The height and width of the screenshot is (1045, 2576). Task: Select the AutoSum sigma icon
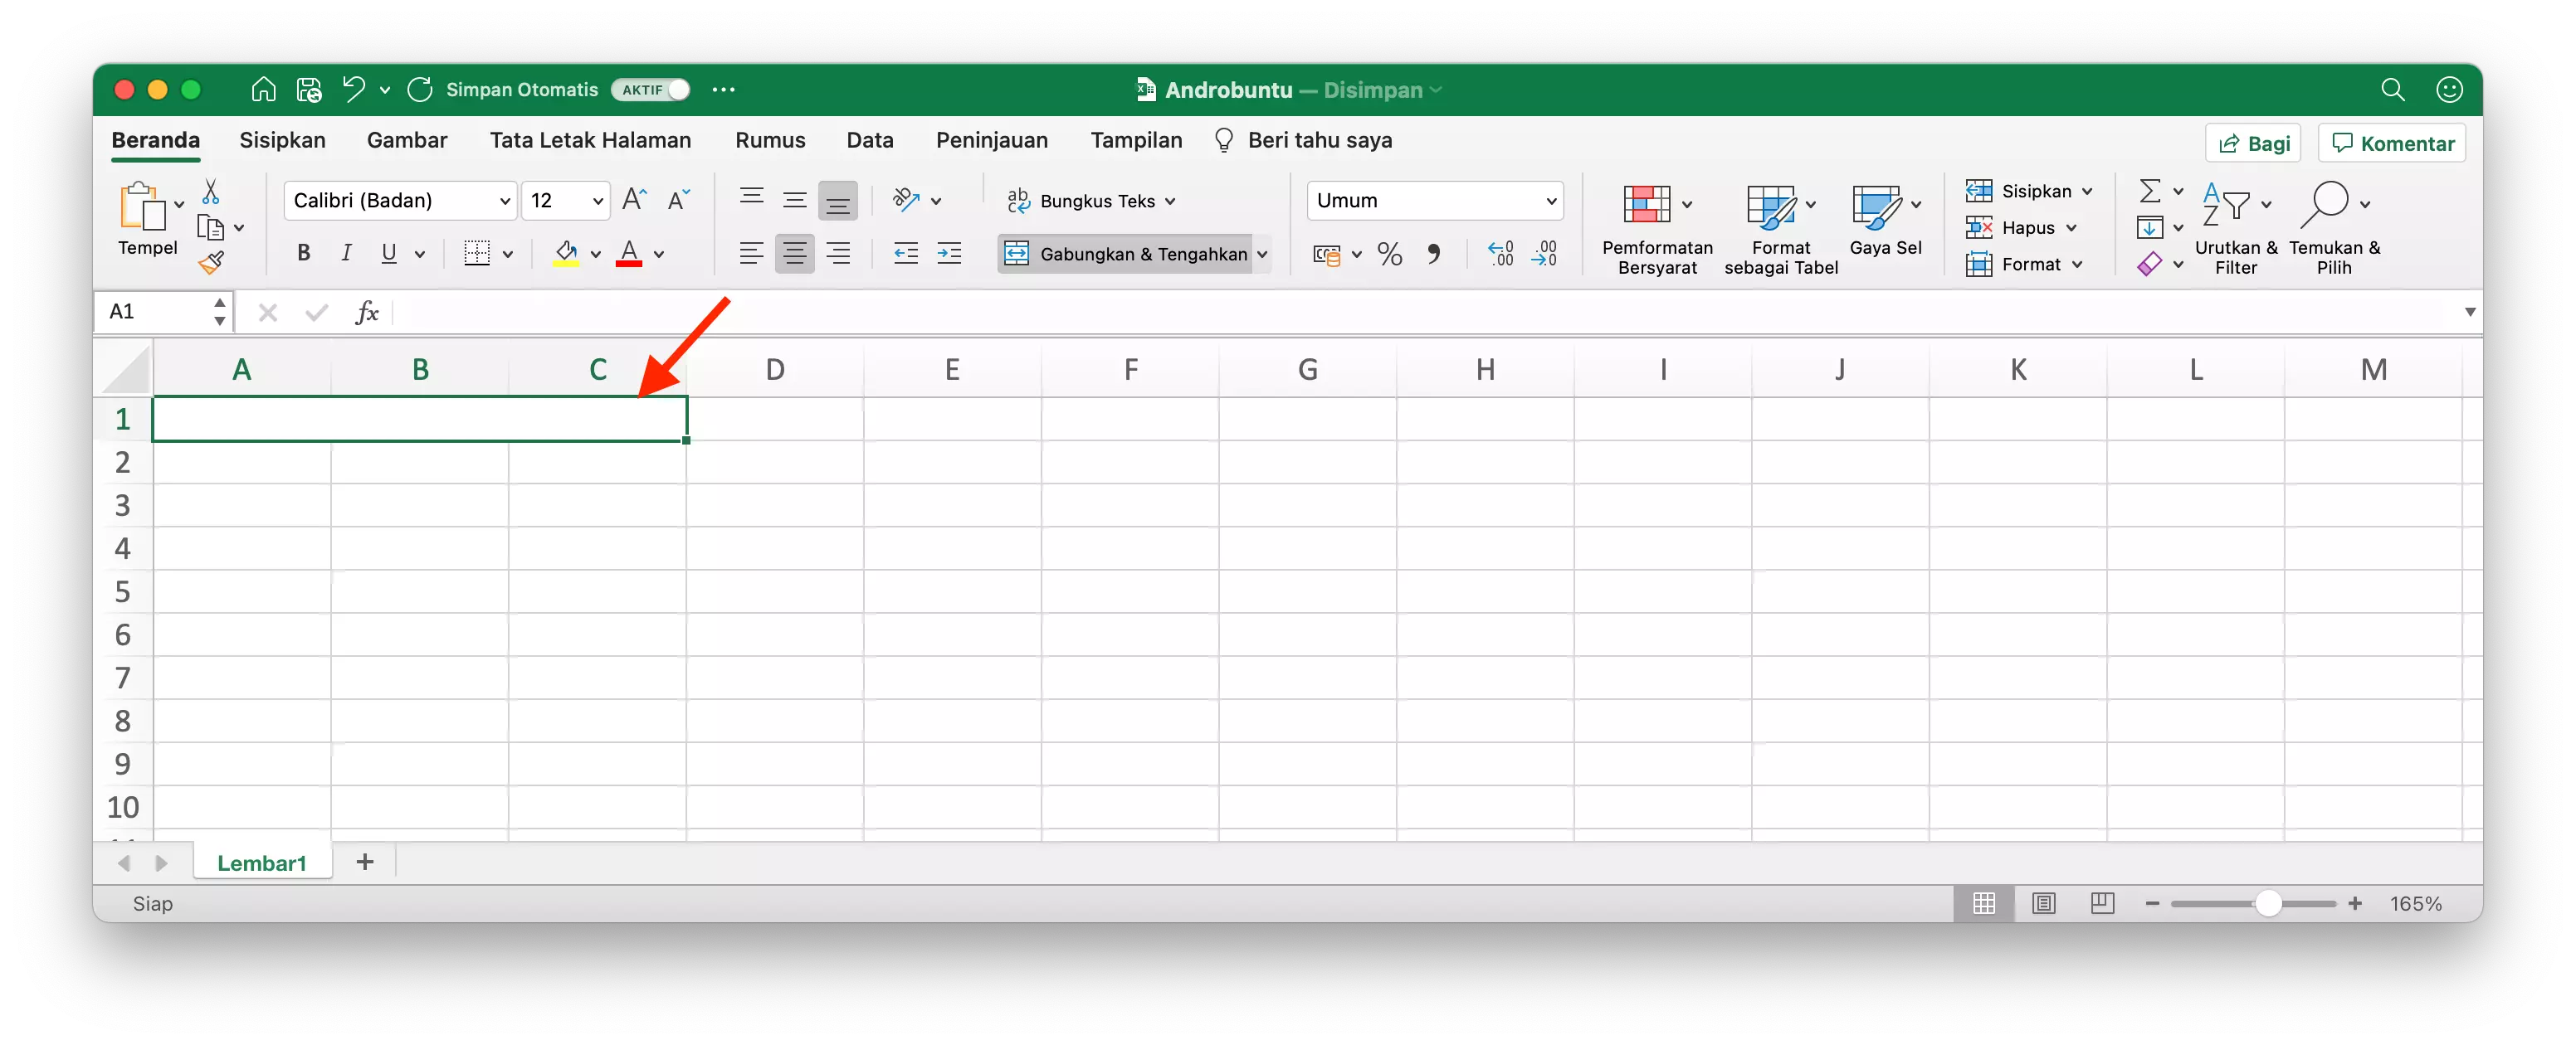click(2151, 192)
